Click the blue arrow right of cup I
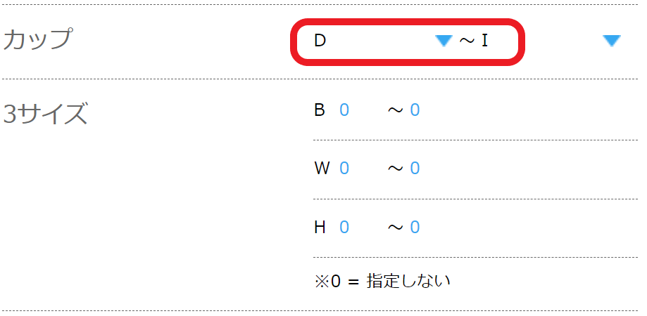 tap(612, 41)
